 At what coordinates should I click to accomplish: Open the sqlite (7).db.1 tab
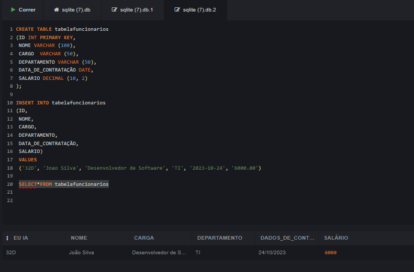(132, 10)
